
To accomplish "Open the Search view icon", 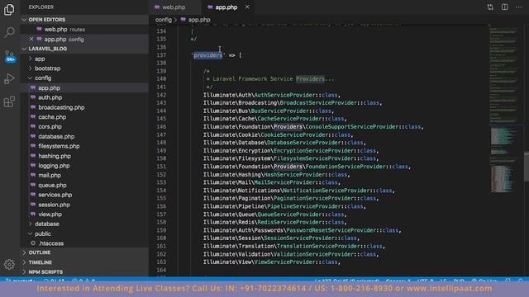I will tap(9, 33).
